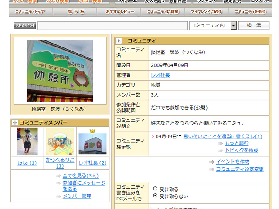This screenshot has width=279, height=209.
Task: Click 参加者にメッセージを送る link
Action: (x=84, y=186)
